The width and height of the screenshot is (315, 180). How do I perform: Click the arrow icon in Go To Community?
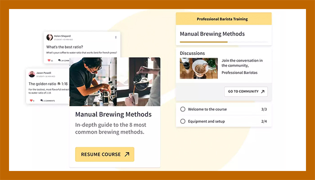tap(262, 92)
